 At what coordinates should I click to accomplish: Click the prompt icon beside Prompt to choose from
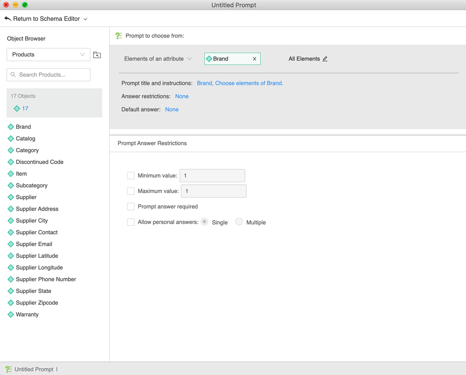point(119,36)
